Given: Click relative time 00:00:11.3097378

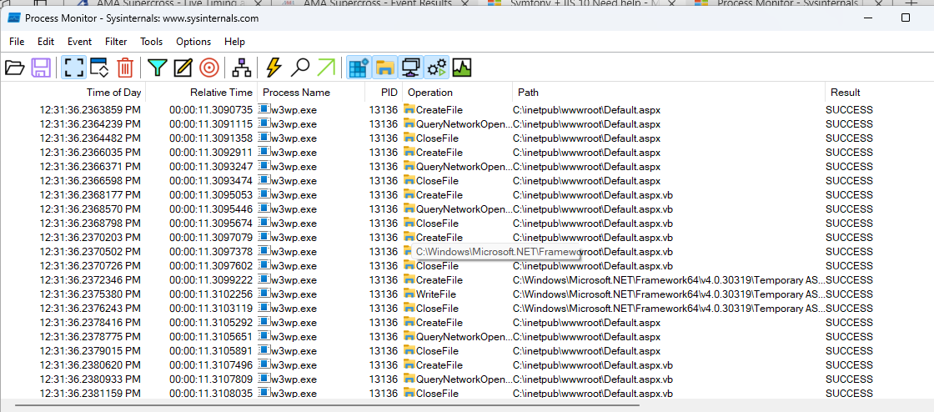Looking at the screenshot, I should 211,252.
